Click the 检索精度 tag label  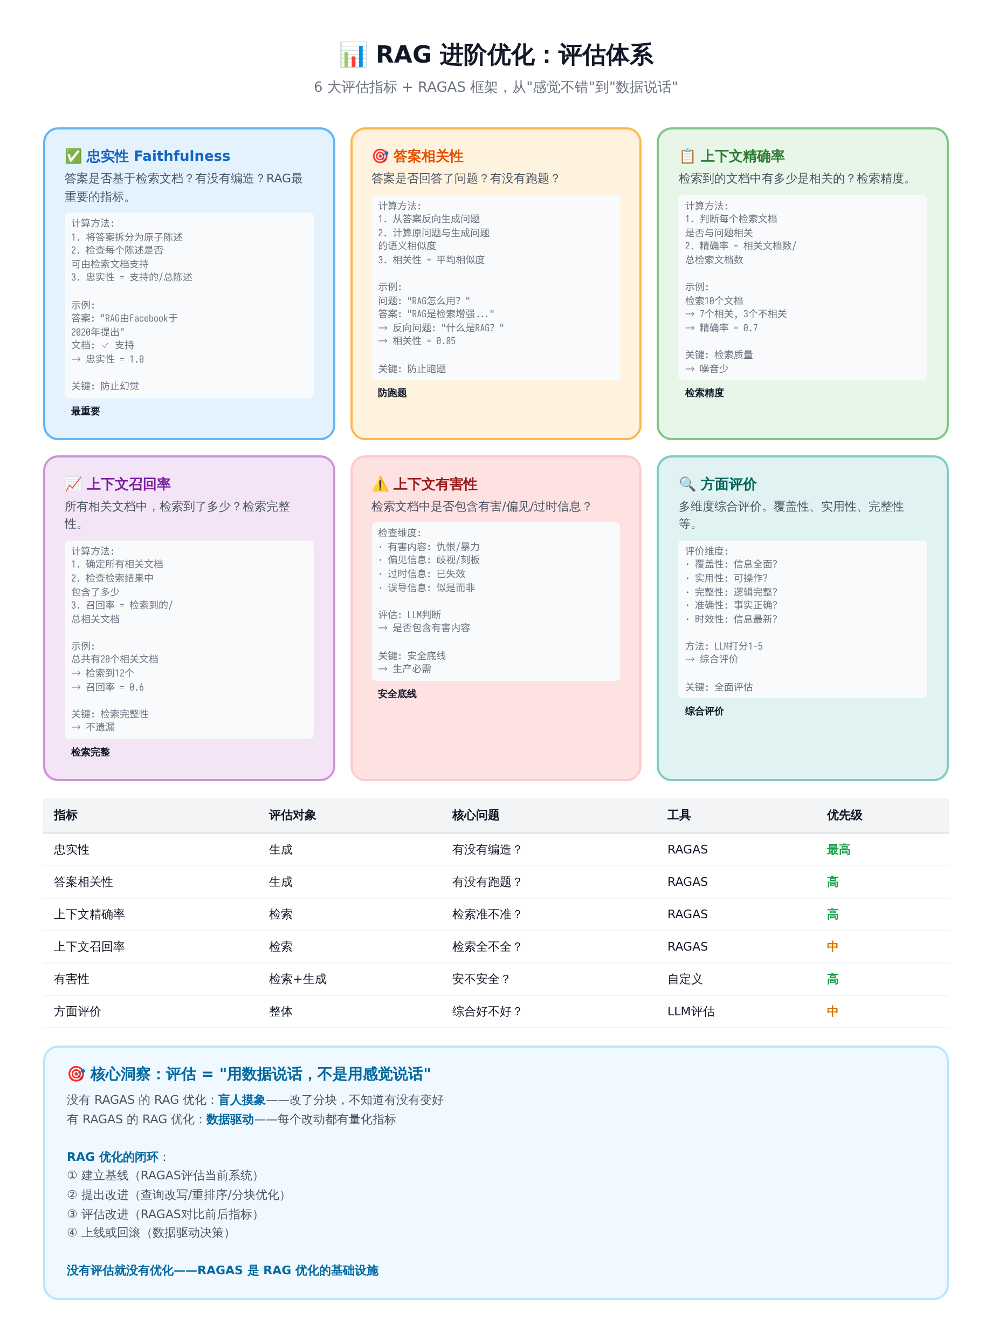(x=704, y=393)
